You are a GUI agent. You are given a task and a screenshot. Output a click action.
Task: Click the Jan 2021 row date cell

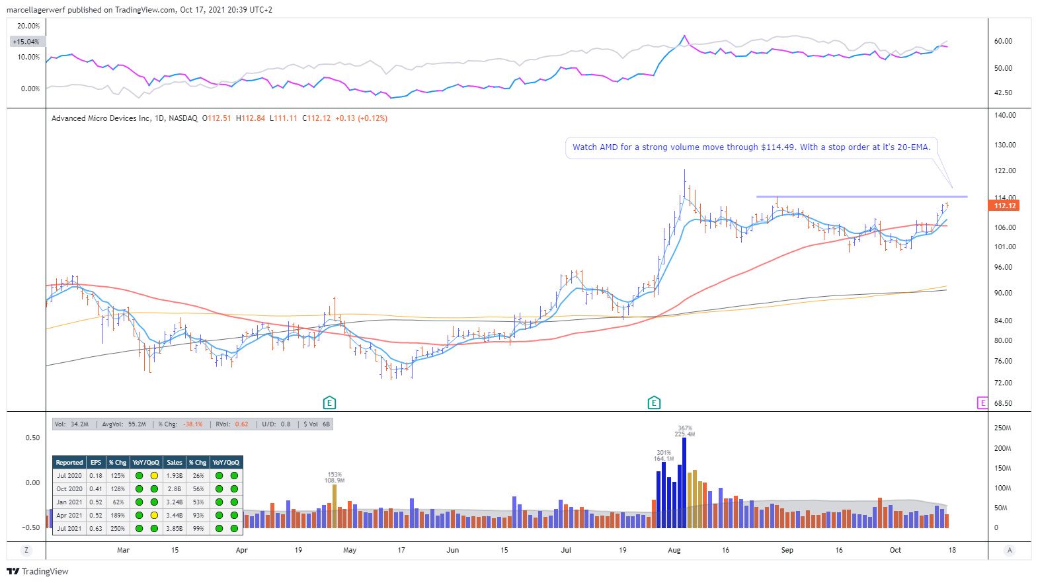69,502
